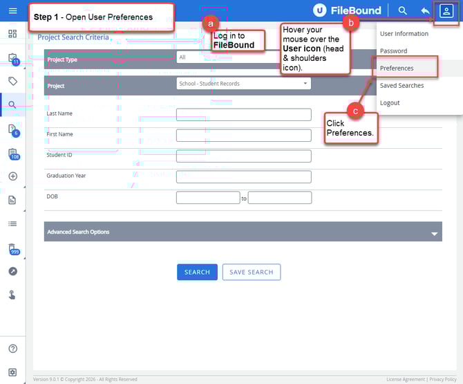Open the help question mark icon

pos(12,349)
